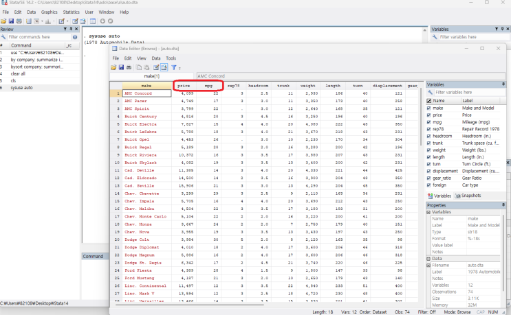Uncheck the foreign variable checkbox

[430, 185]
